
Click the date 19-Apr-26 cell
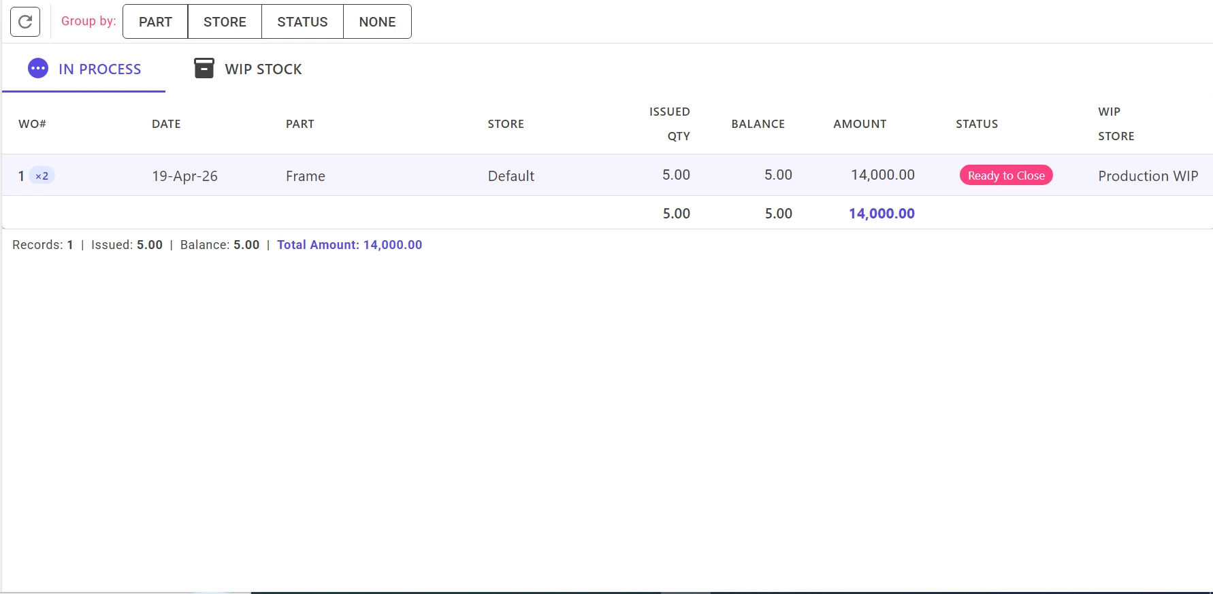coord(184,176)
